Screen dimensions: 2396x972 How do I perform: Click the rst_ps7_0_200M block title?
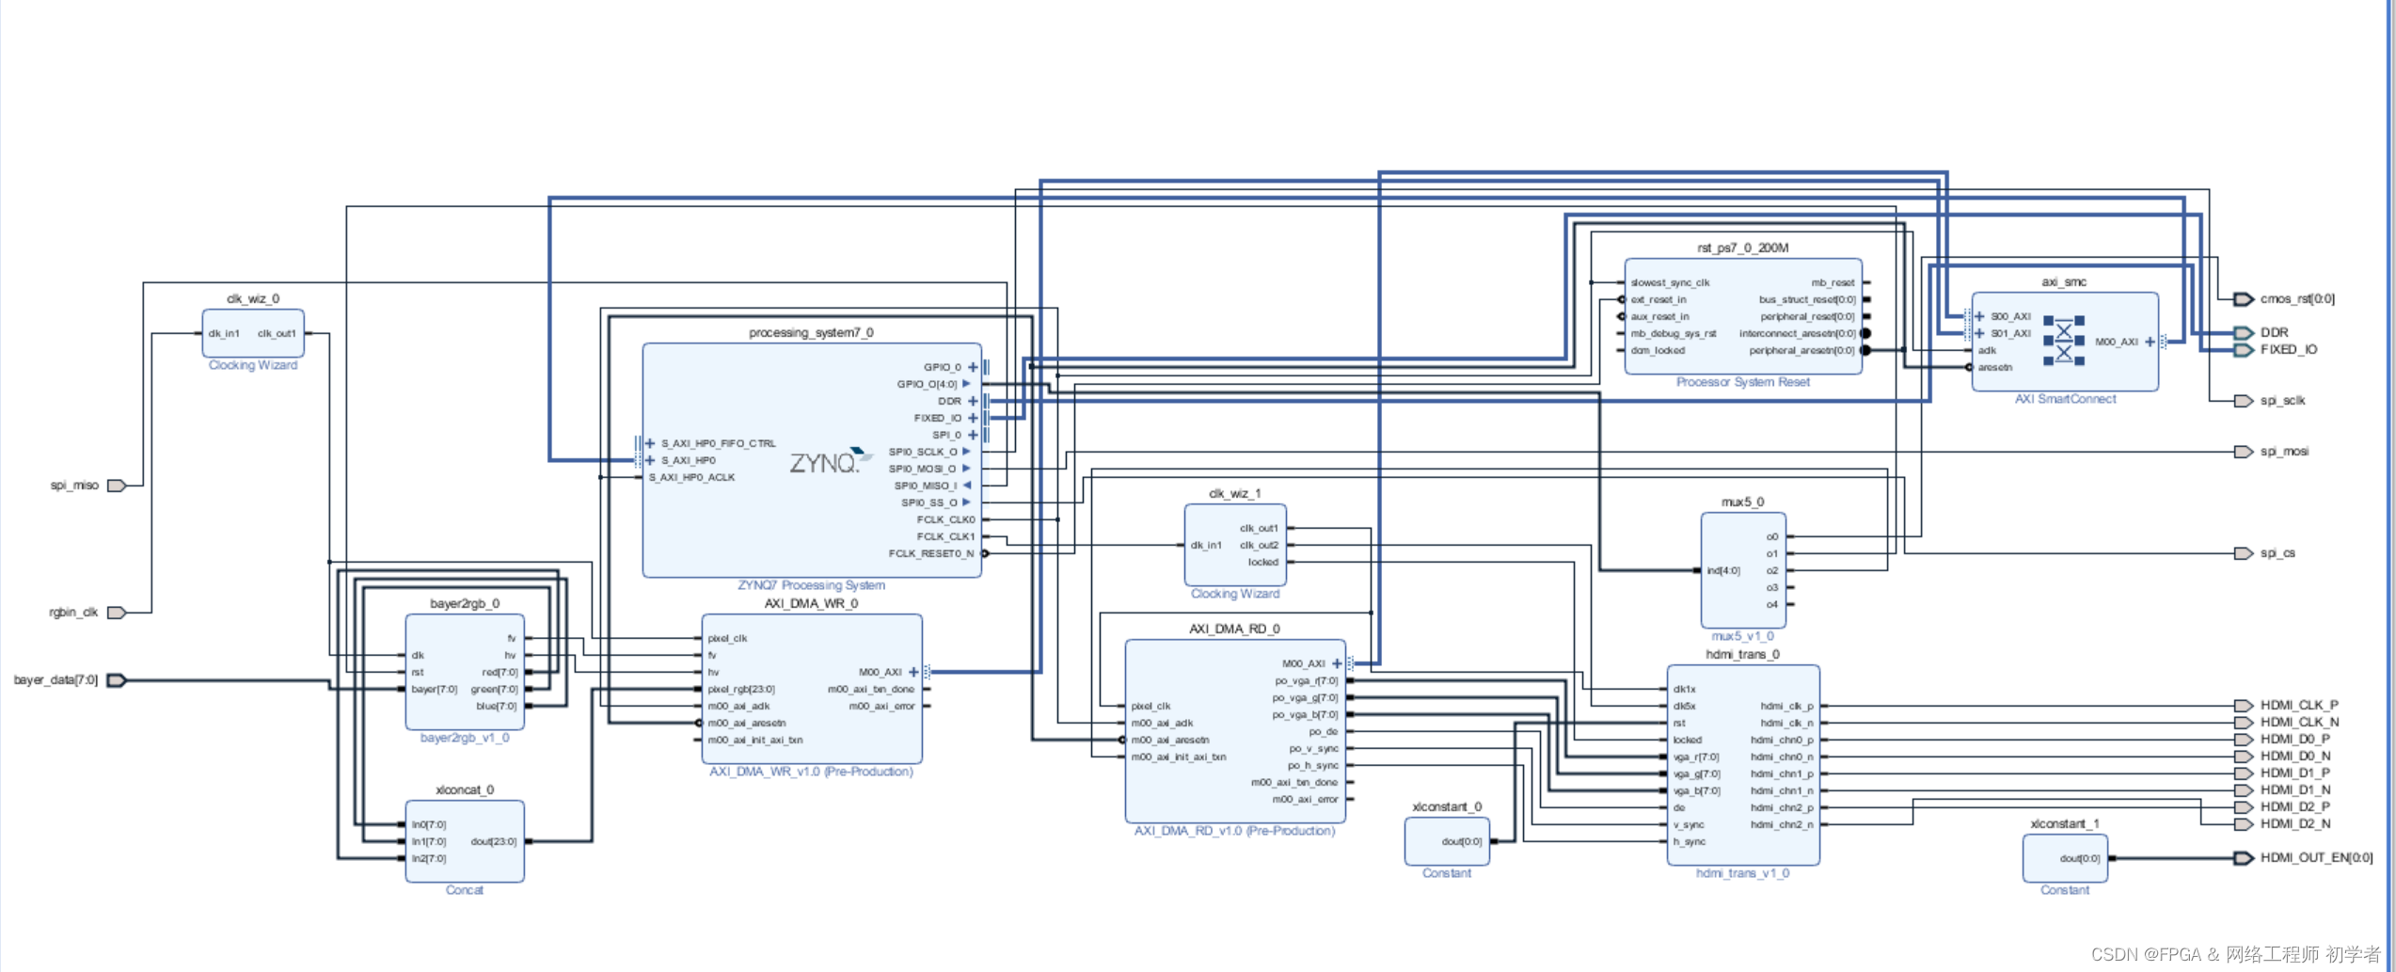click(x=1743, y=247)
